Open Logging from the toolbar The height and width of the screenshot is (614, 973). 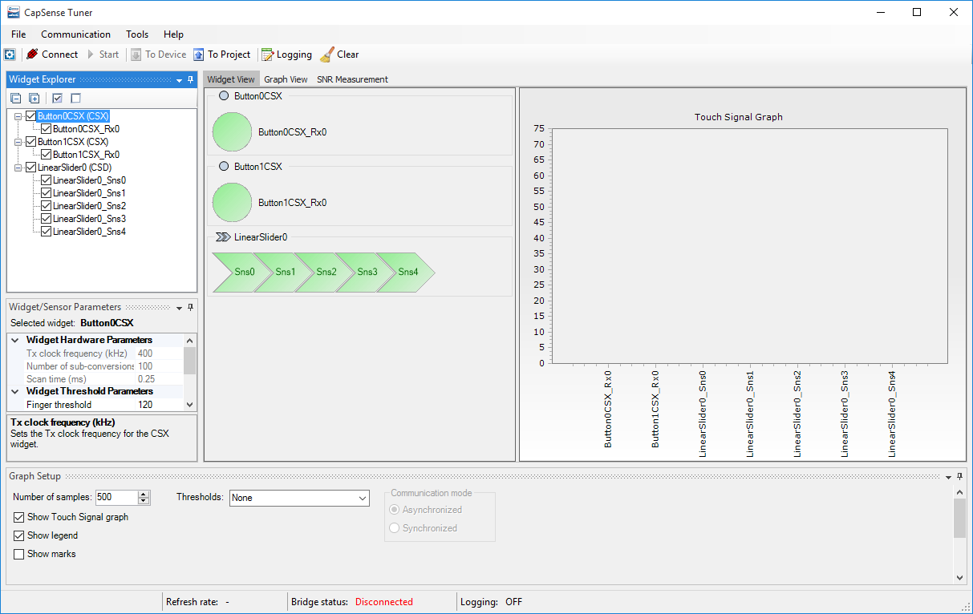point(267,55)
